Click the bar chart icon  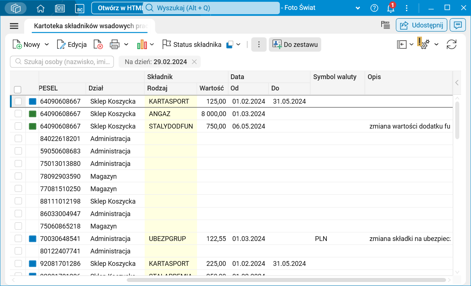coord(142,45)
